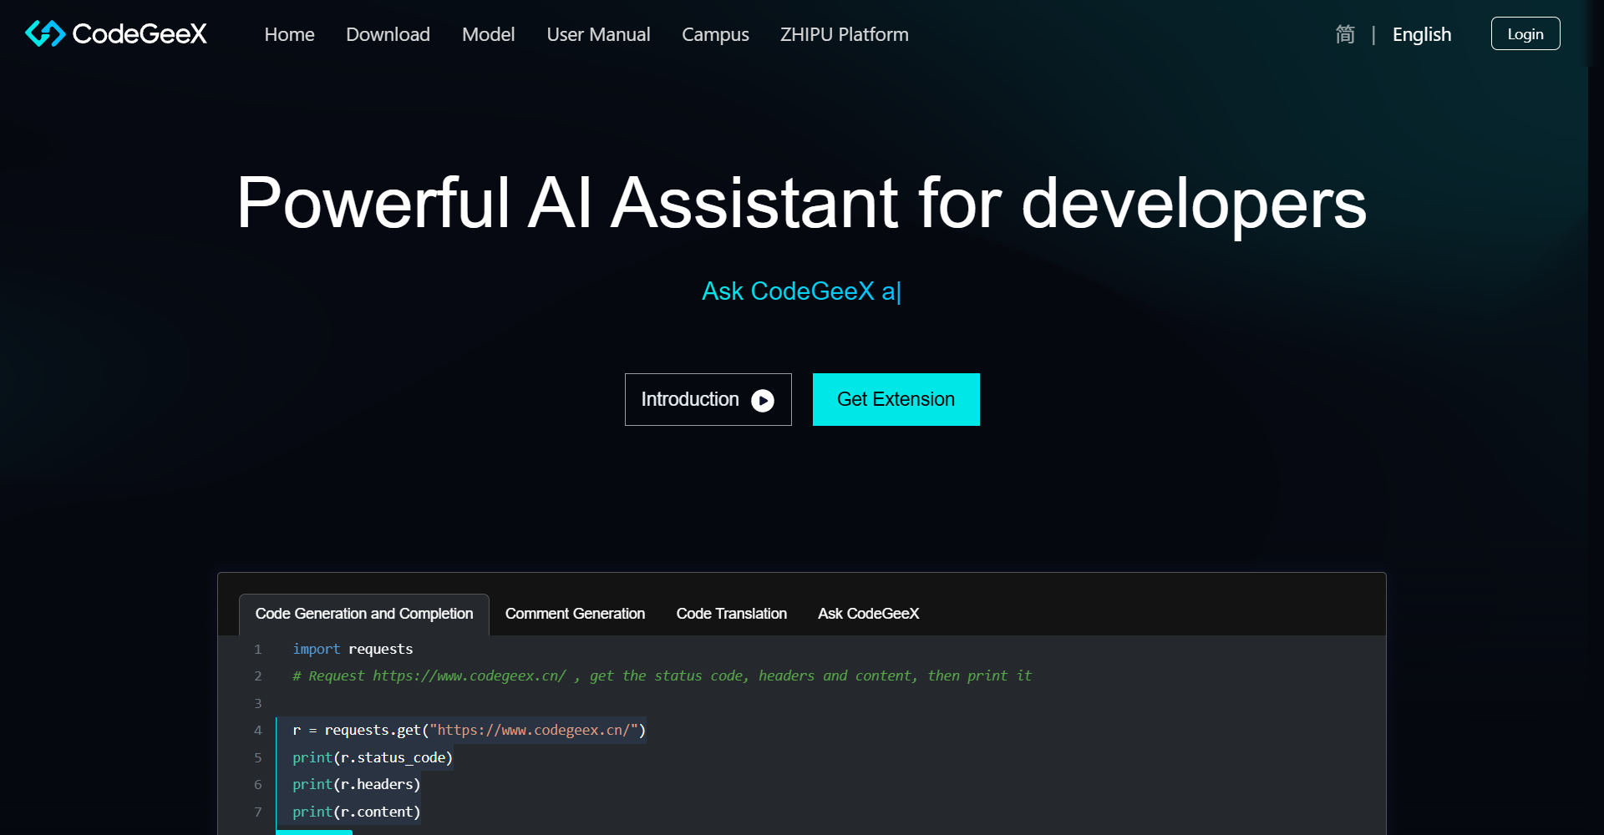The width and height of the screenshot is (1604, 835).
Task: Go to the Download page
Action: point(388,34)
